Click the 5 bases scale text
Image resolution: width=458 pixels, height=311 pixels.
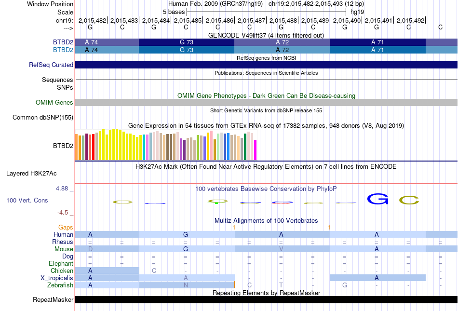point(174,12)
